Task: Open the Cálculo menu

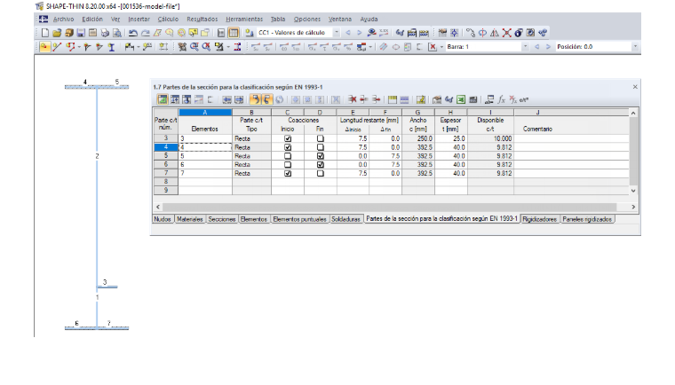Action: click(168, 20)
